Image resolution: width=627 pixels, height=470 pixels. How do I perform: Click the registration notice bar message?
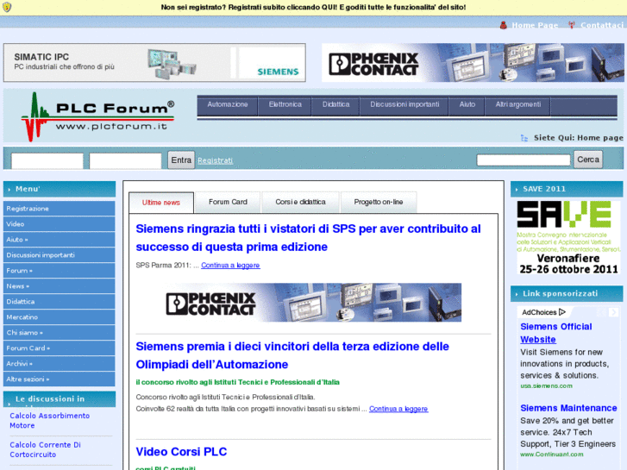click(x=313, y=7)
